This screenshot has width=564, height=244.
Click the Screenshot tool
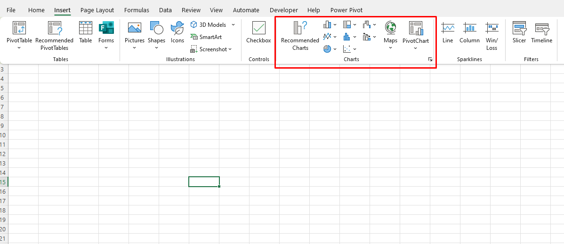[209, 49]
